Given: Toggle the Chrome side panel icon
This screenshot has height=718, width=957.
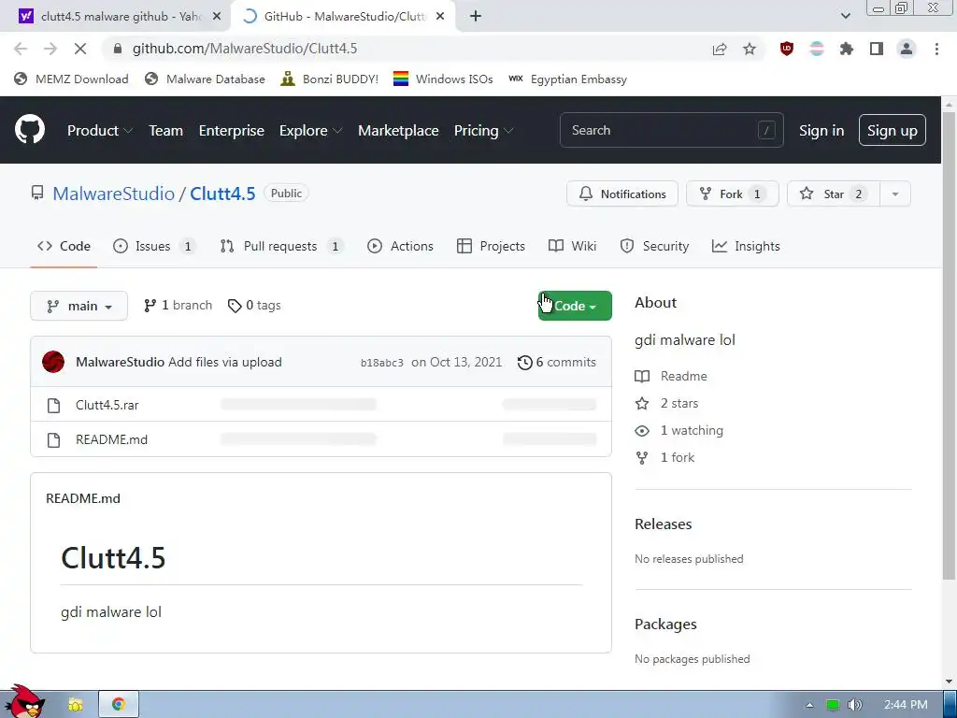Looking at the screenshot, I should pyautogui.click(x=877, y=49).
